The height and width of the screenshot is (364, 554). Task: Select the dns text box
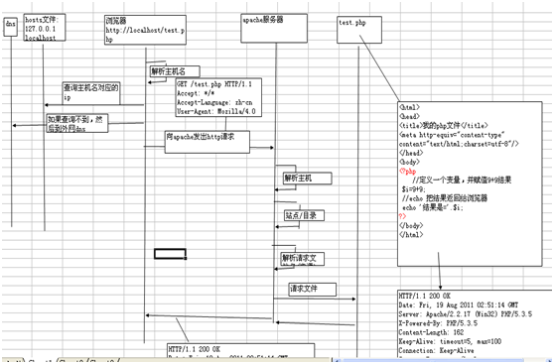[10, 27]
